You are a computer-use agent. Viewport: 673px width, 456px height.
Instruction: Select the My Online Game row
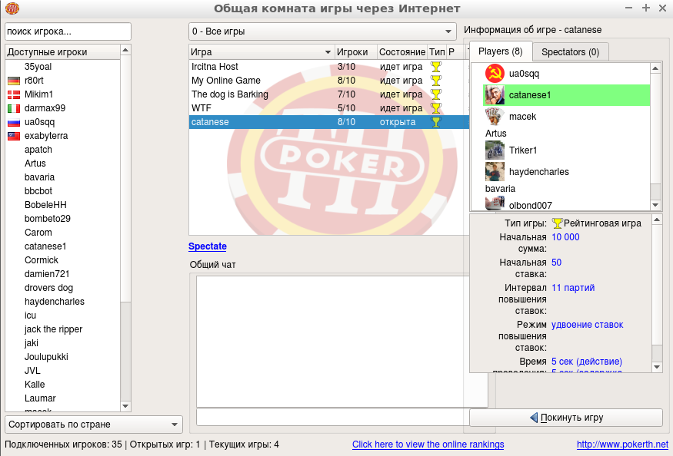328,80
